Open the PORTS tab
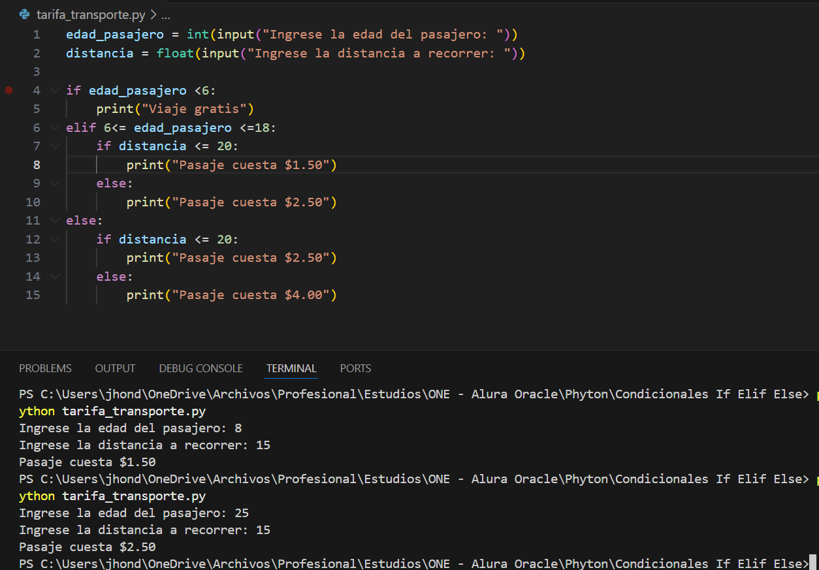The height and width of the screenshot is (570, 819). click(x=355, y=368)
